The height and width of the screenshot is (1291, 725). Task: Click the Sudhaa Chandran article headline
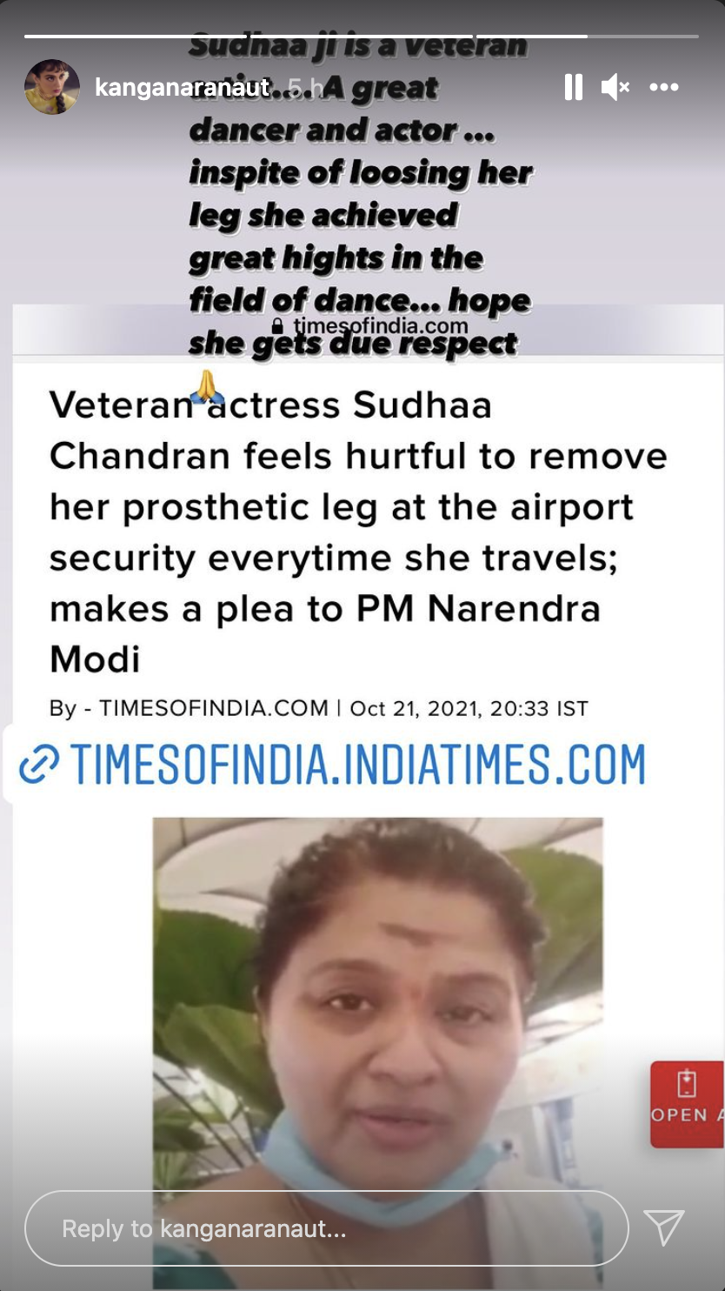click(358, 532)
